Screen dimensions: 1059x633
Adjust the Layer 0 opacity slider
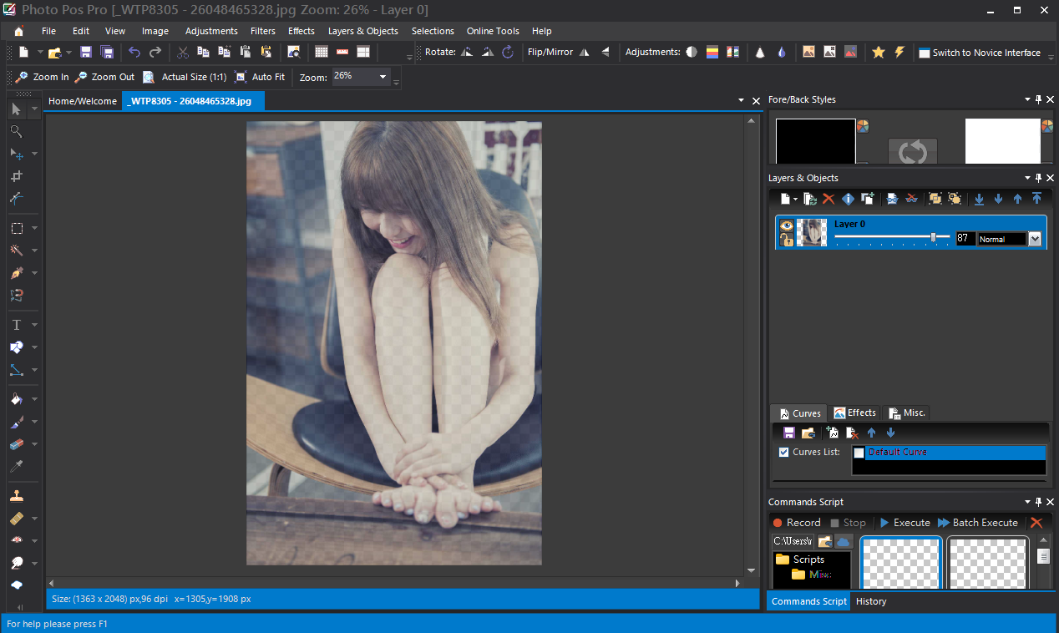[x=933, y=238]
